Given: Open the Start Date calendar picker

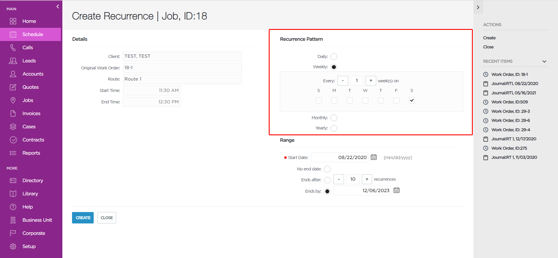Looking at the screenshot, I should [x=374, y=157].
